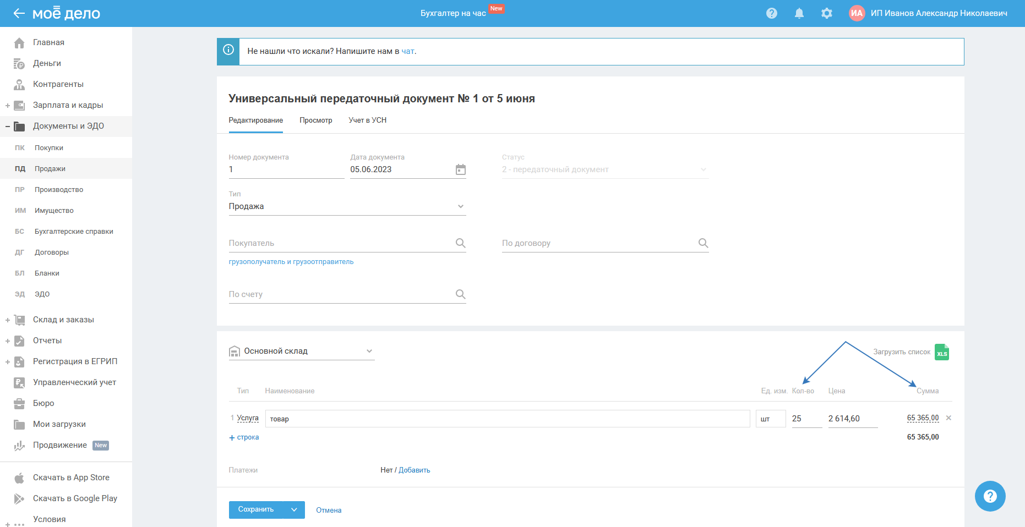Expand Склад и заказы with plus sign
The width and height of the screenshot is (1025, 527).
[x=8, y=320]
